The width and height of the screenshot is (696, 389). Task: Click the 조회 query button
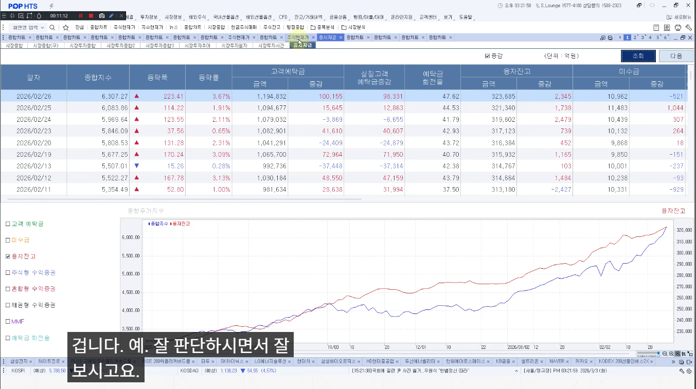pos(638,56)
